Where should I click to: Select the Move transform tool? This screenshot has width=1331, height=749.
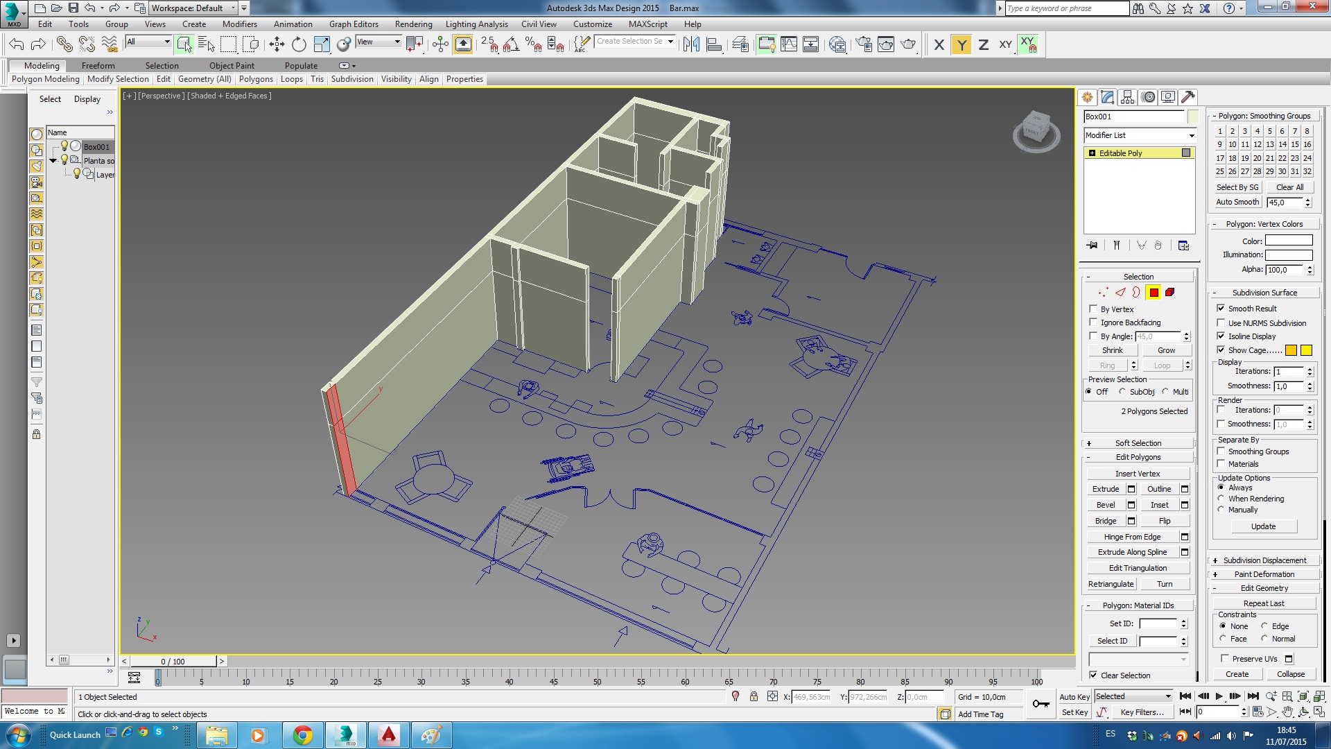277,45
